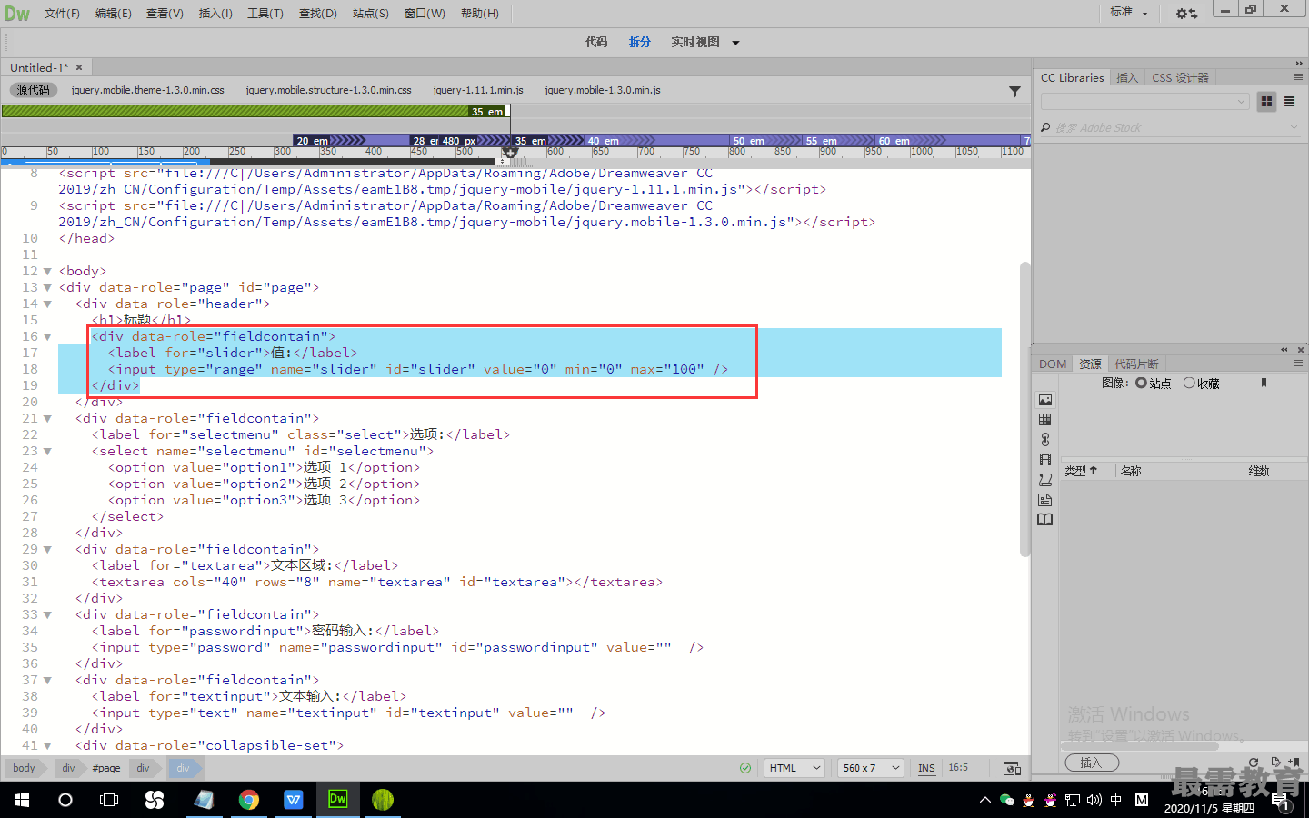1309x818 pixels.
Task: Open the CC Libraries library selector dropdown
Action: pos(1145,102)
